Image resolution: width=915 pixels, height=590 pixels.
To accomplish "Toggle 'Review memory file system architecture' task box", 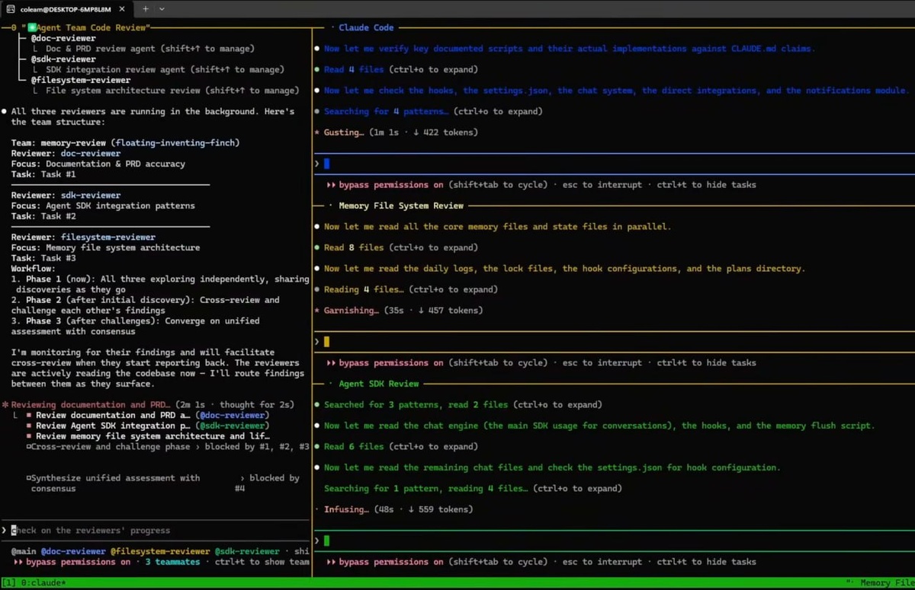I will point(30,436).
